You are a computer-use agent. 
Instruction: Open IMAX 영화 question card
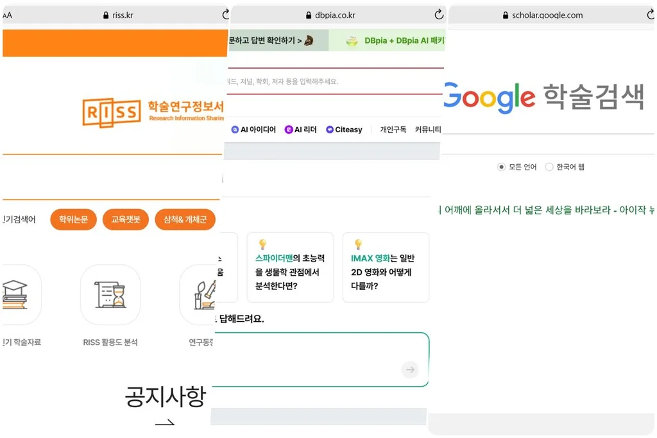(x=386, y=267)
